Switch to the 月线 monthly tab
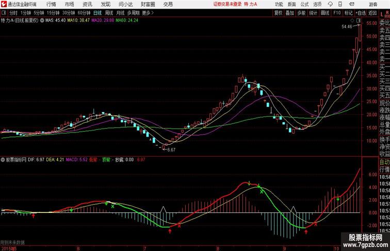Screen dimensions: 390x251 [x=120, y=13]
